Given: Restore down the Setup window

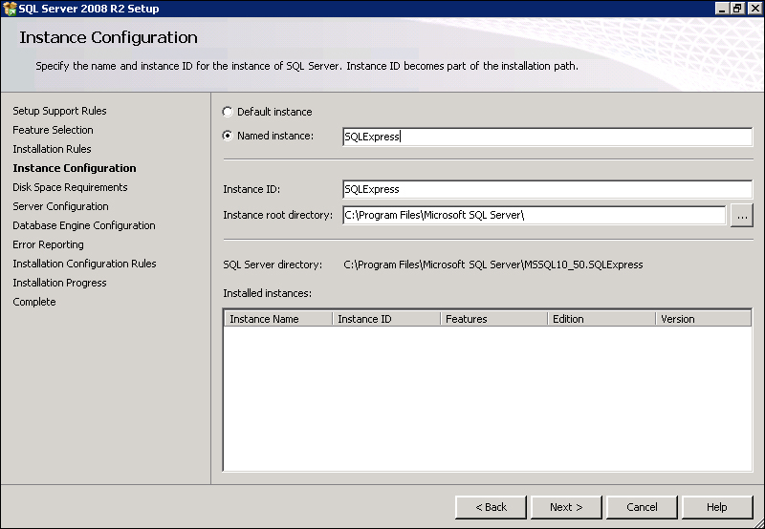Looking at the screenshot, I should 737,9.
